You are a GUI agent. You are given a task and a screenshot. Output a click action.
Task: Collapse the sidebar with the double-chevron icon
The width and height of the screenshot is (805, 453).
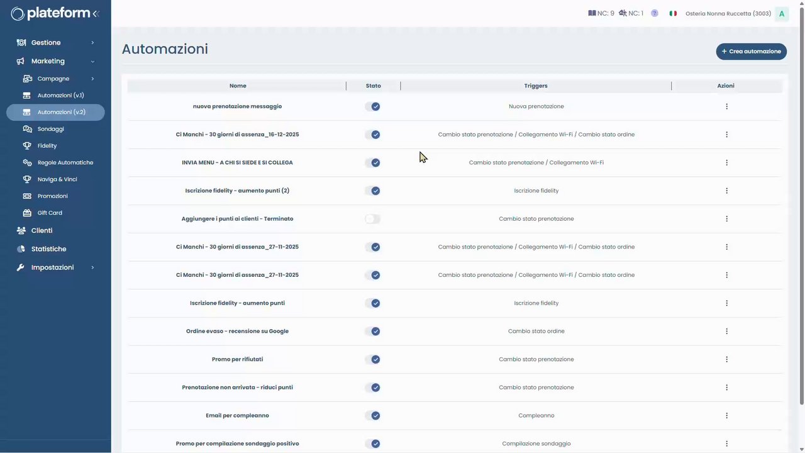(96, 13)
